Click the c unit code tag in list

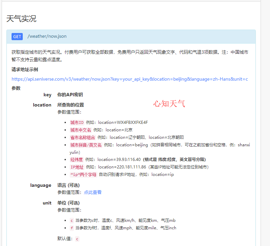click(72, 220)
